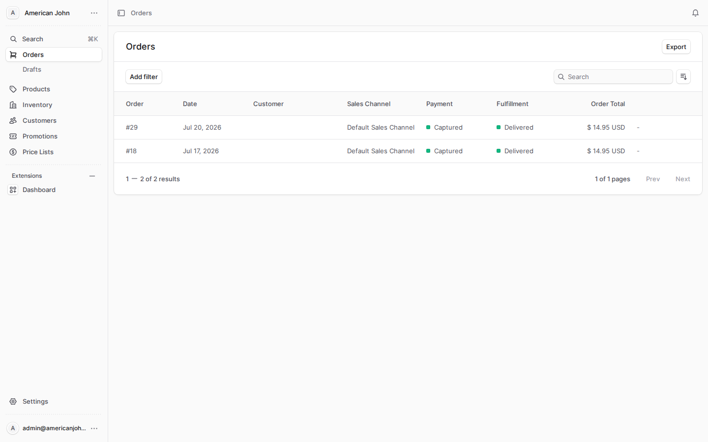Open notifications bell
The image size is (708, 442).
pos(695,13)
